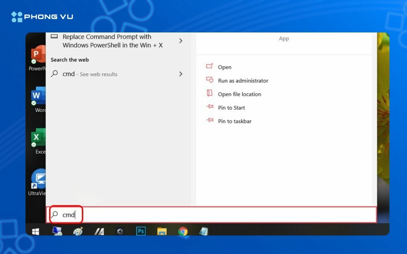Click the Search the web heading

point(70,60)
